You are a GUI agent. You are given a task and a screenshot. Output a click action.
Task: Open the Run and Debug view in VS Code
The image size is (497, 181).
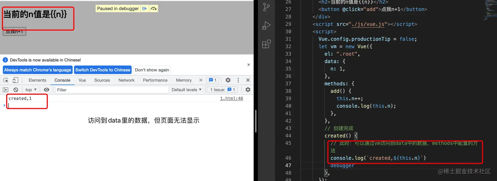[266, 26]
